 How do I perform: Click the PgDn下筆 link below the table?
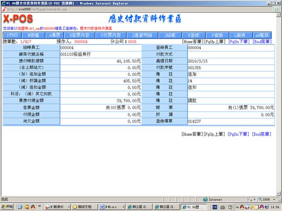tap(238, 134)
